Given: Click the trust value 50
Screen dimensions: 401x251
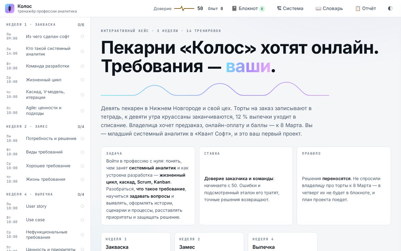Looking at the screenshot, I should 200,8.
